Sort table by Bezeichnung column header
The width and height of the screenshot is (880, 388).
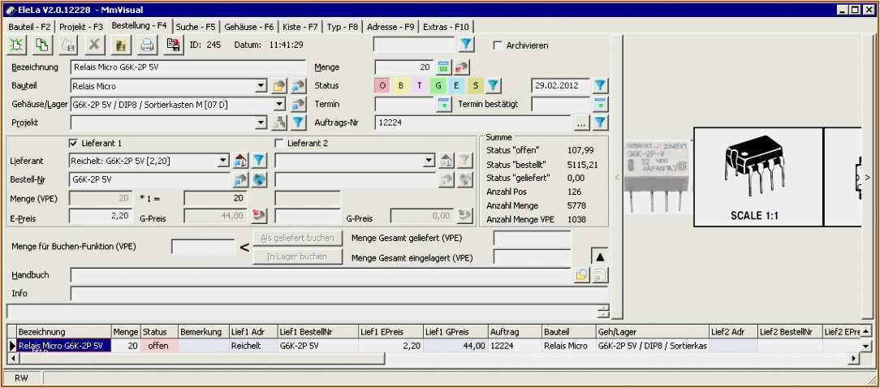click(x=64, y=332)
